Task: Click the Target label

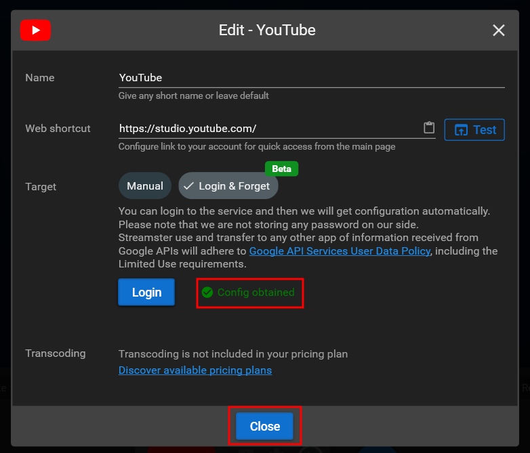Action: tap(41, 186)
